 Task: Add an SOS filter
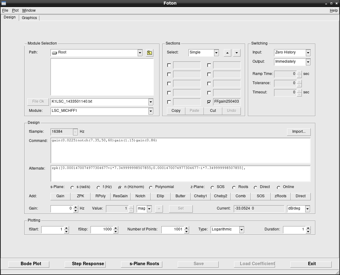click(261, 196)
